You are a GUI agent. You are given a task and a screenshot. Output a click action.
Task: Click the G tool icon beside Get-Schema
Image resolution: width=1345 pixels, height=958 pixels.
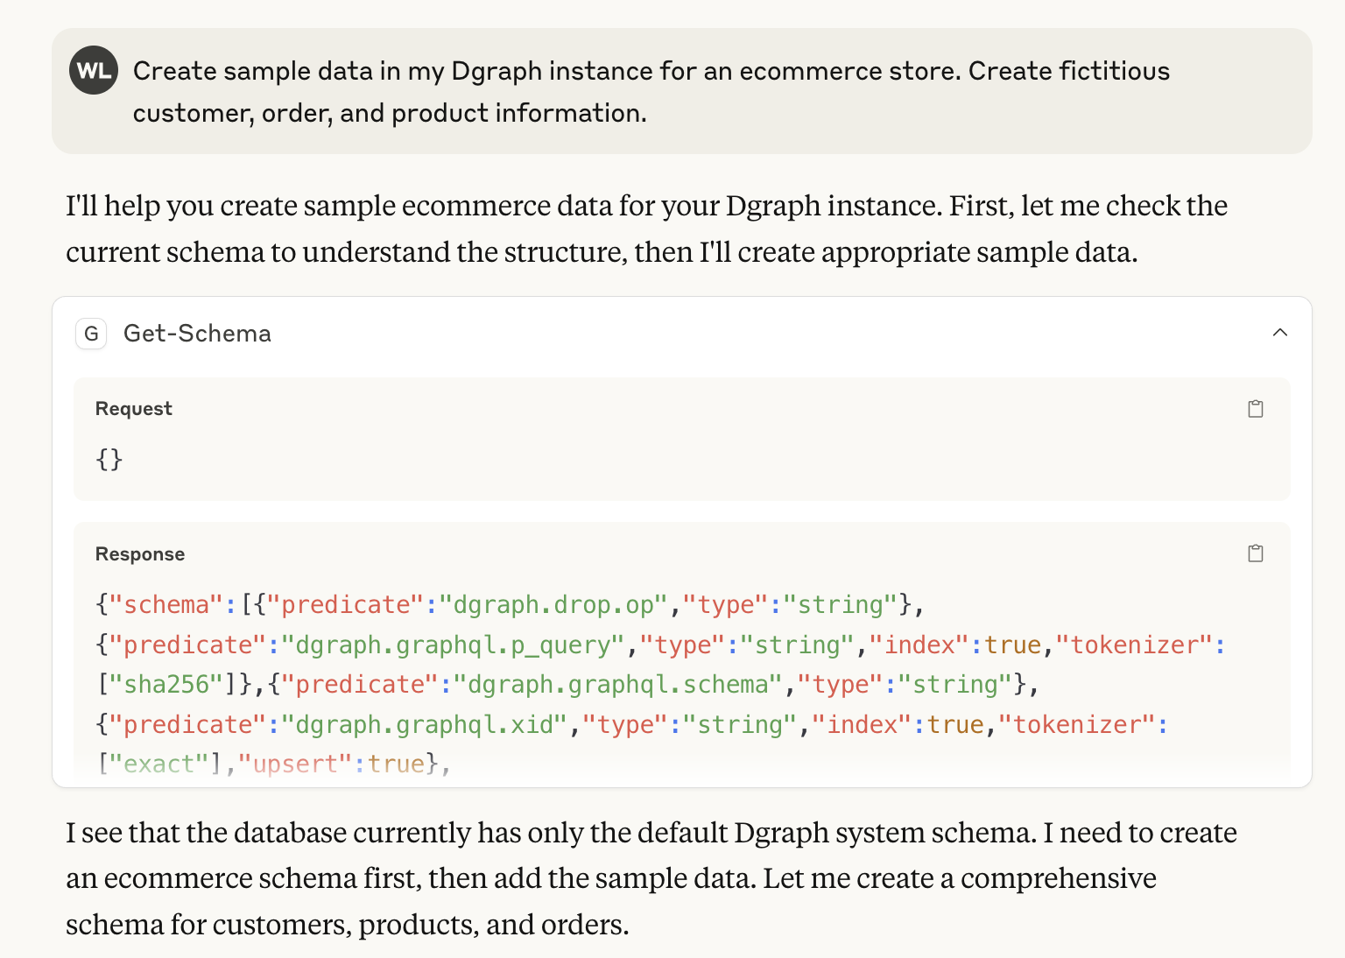(91, 334)
